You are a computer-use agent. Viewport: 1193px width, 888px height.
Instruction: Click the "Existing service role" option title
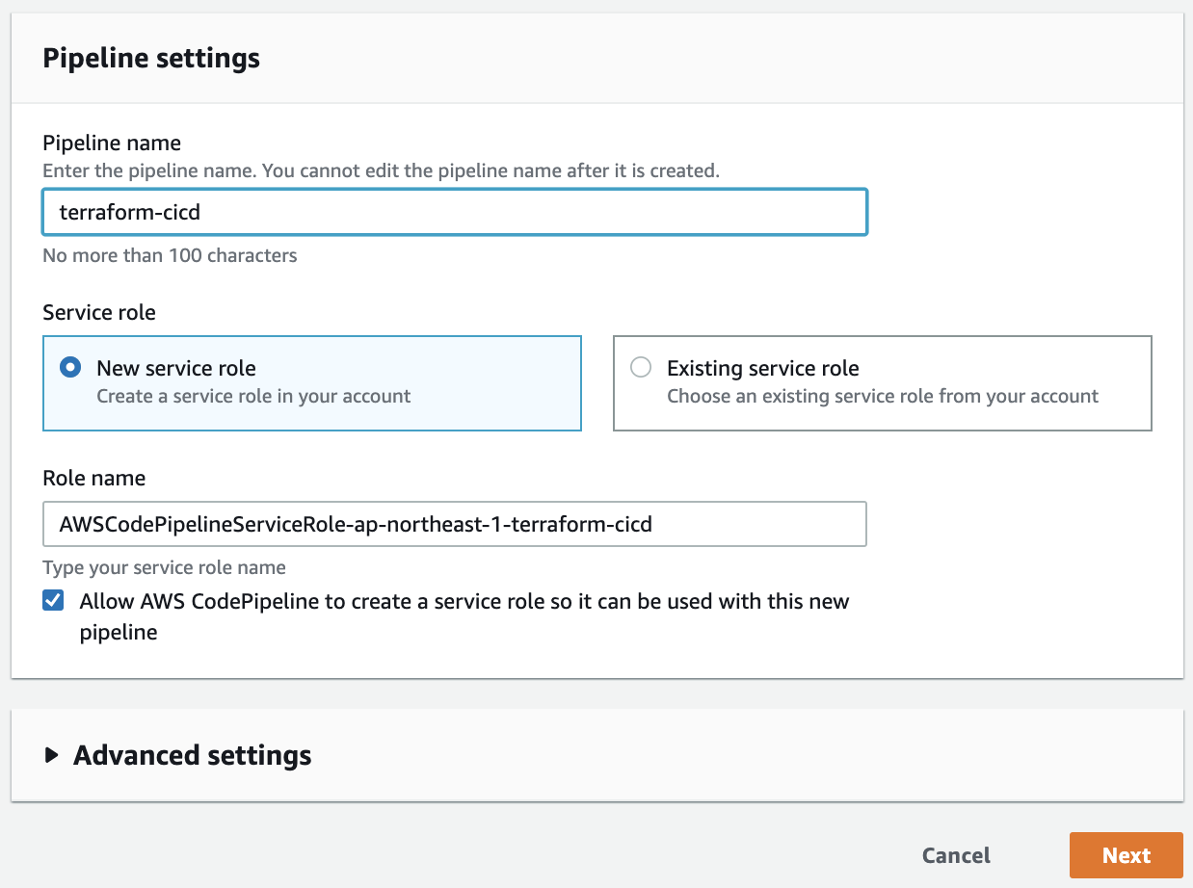point(762,368)
